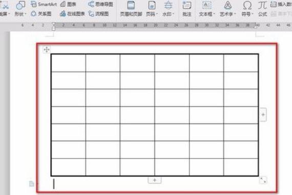292x195 pixels.
Task: Click the Page Number (页码) icon
Action: pyautogui.click(x=152, y=5)
